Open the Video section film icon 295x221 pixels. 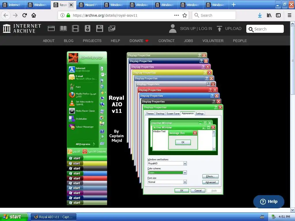(75, 28)
